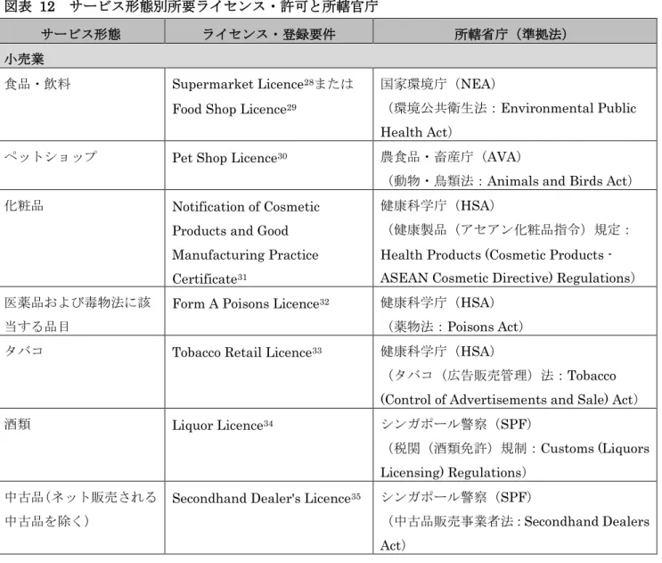Click the Secondhand Dealer's Licence text
The image size is (662, 563).
(261, 499)
